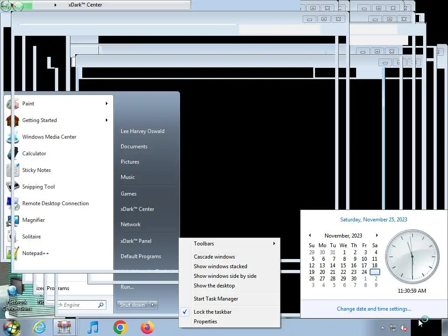Open Music from the Start menu
This screenshot has height=336, width=448.
click(128, 177)
